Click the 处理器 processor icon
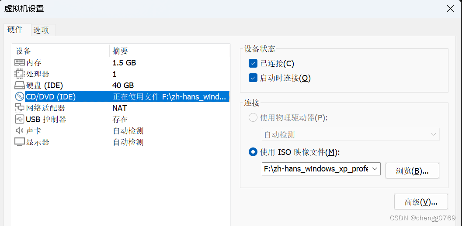462x226 pixels. (20, 74)
